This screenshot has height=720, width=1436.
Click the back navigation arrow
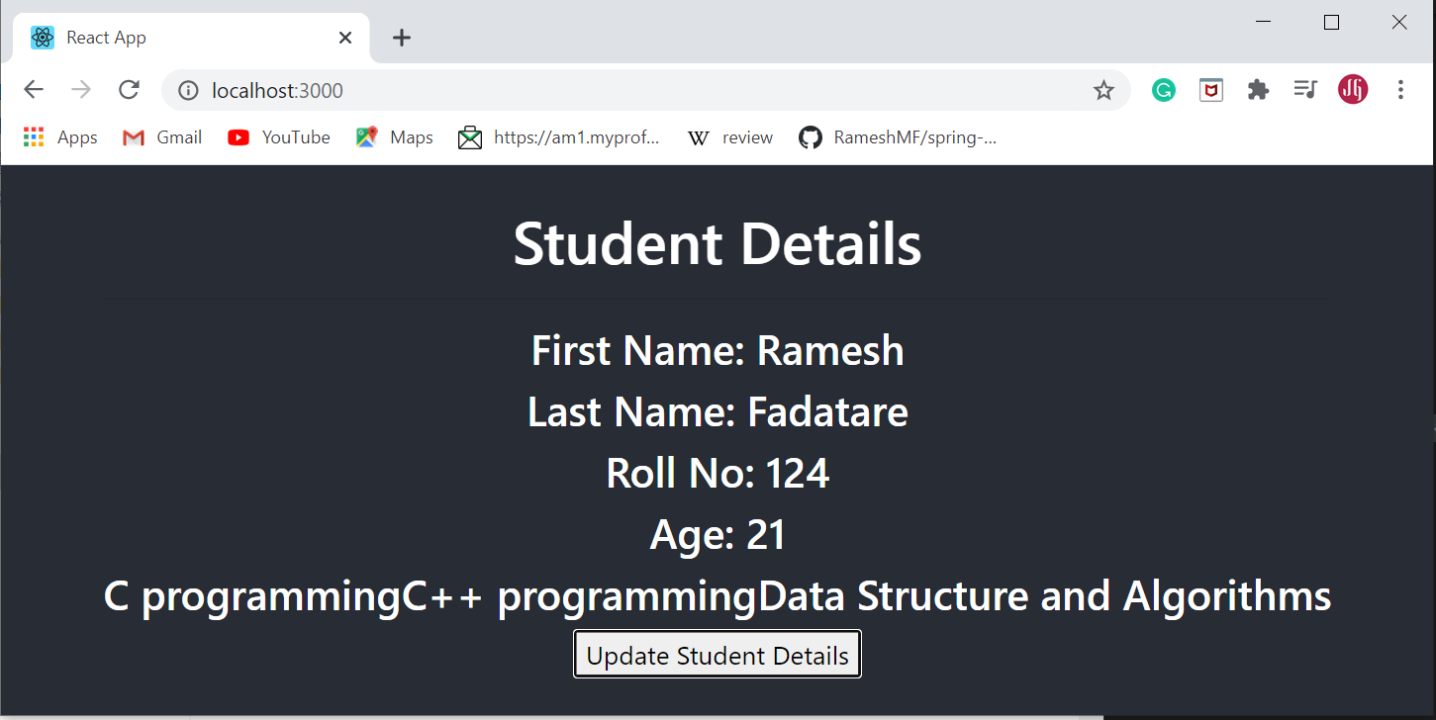[x=33, y=89]
